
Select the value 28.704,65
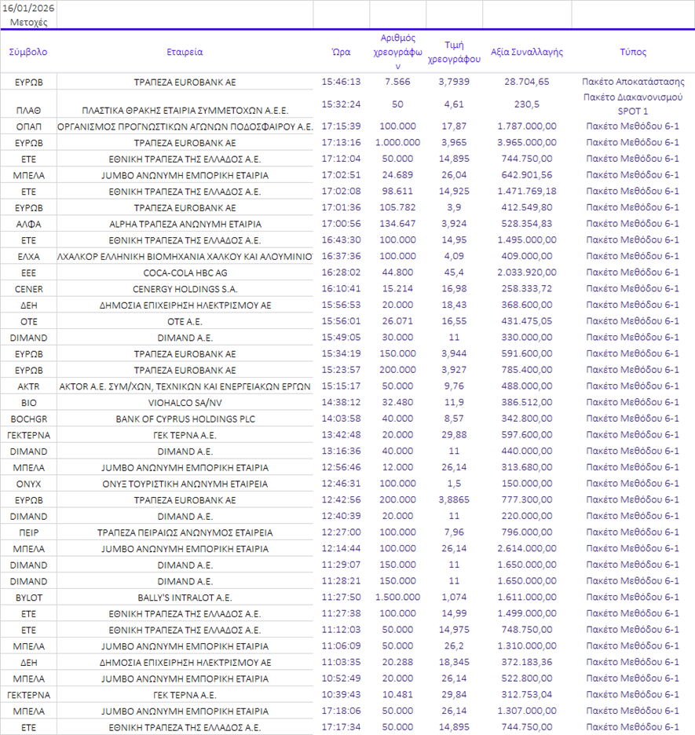[x=527, y=82]
